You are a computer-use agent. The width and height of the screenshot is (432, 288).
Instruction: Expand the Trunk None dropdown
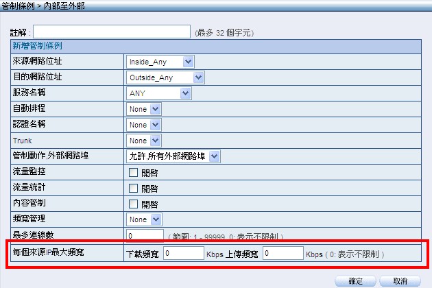tap(144, 141)
